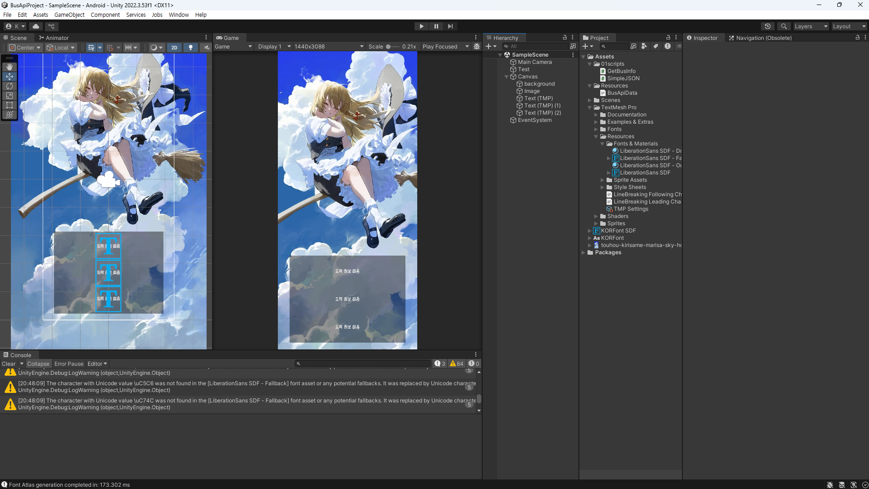Open Unity Cloud services icon
The image size is (869, 489).
tap(36, 26)
